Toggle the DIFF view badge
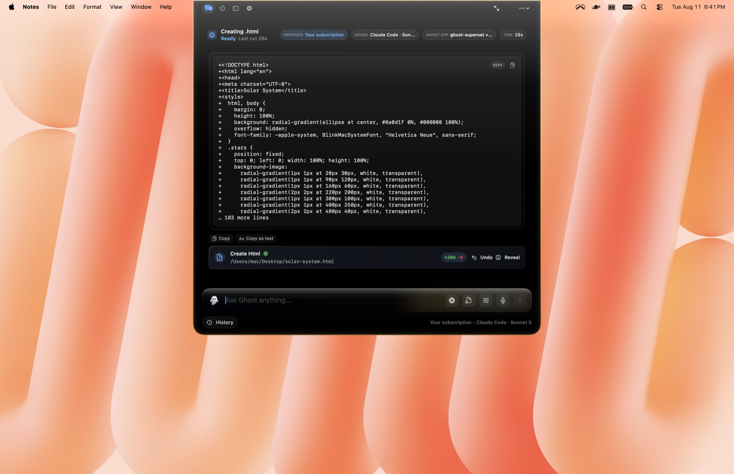 click(498, 65)
